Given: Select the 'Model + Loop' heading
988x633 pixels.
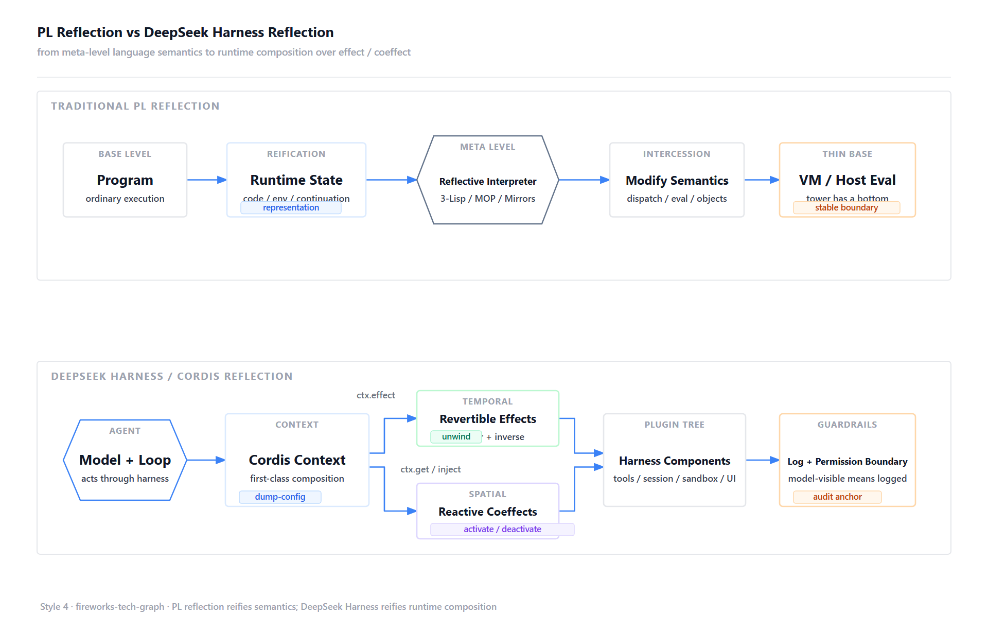Looking at the screenshot, I should coord(125,460).
